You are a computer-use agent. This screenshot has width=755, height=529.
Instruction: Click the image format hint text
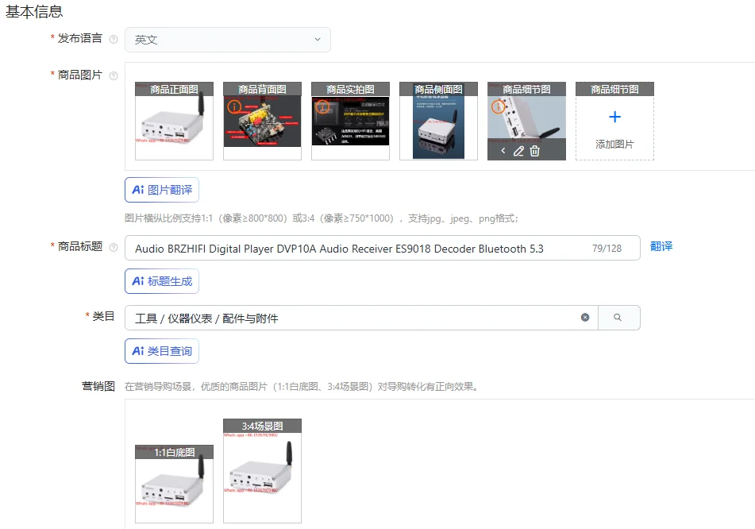[322, 218]
